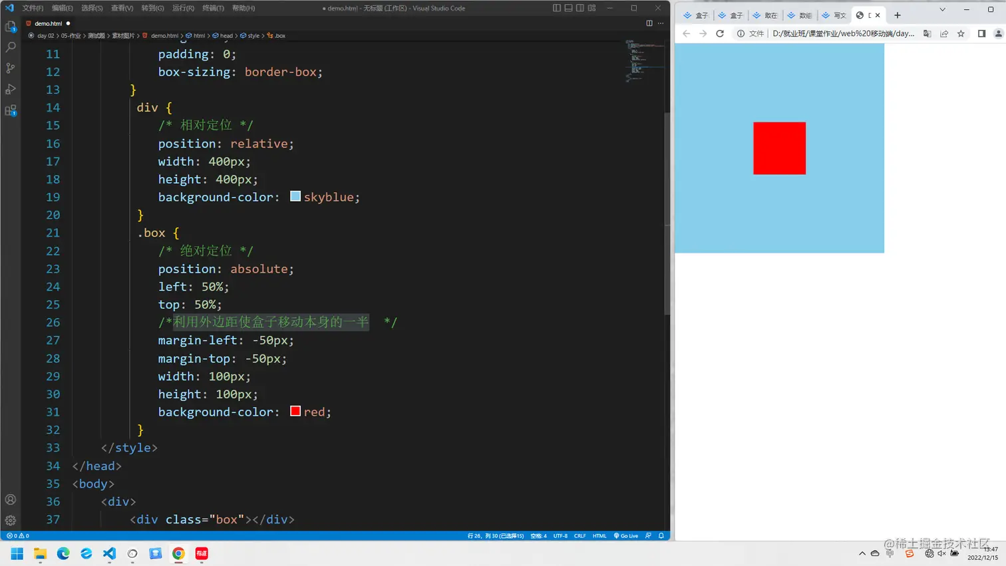Open the red color picker swatch
The image size is (1006, 566).
point(295,411)
